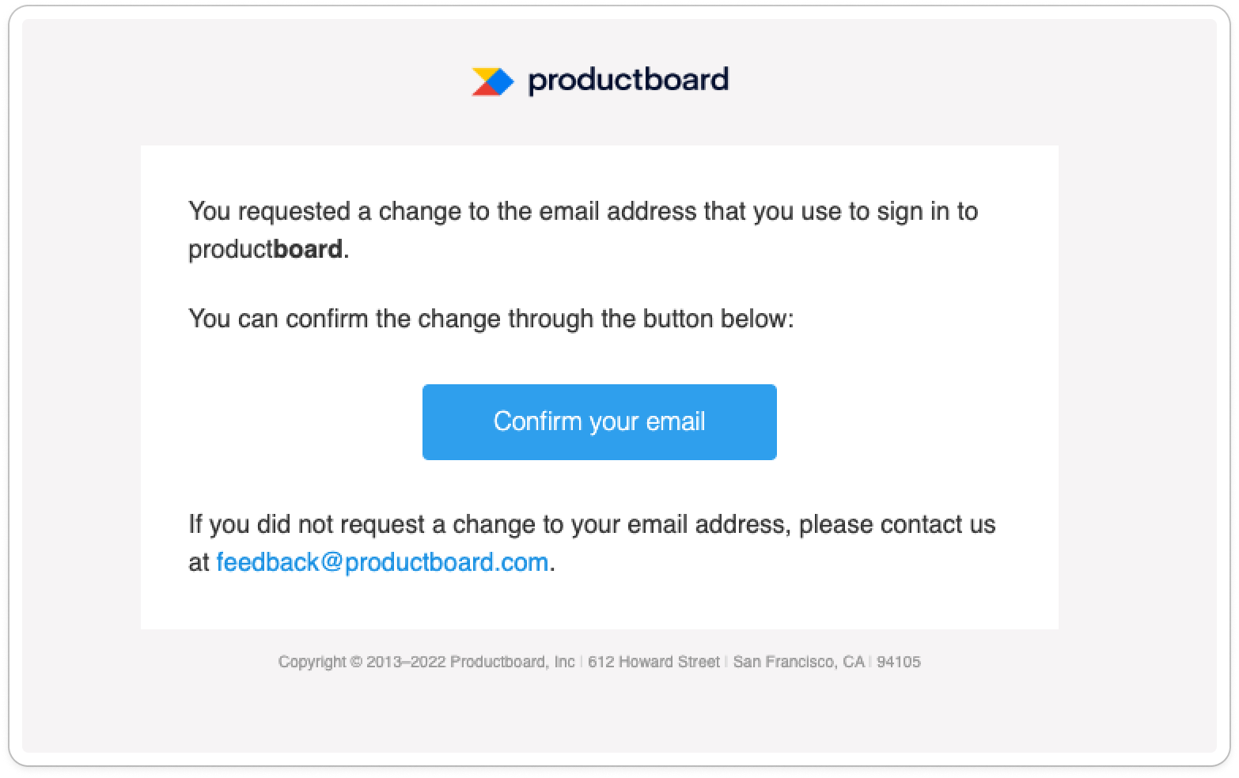Image resolution: width=1239 pixels, height=778 pixels.
Task: Click the bold "board" word in the first paragraph
Action: coord(308,249)
